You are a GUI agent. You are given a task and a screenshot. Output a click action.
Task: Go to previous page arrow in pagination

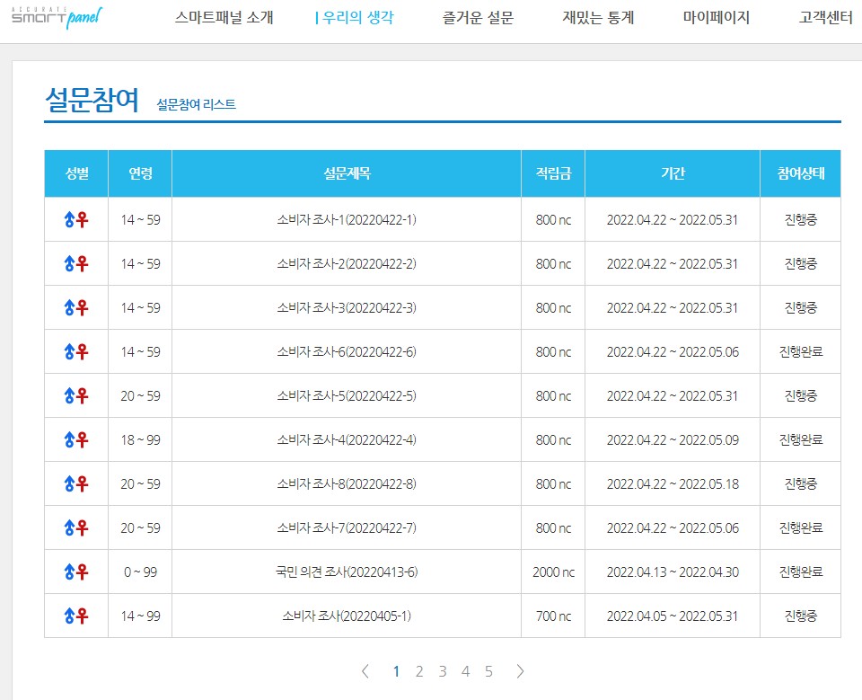[x=365, y=671]
